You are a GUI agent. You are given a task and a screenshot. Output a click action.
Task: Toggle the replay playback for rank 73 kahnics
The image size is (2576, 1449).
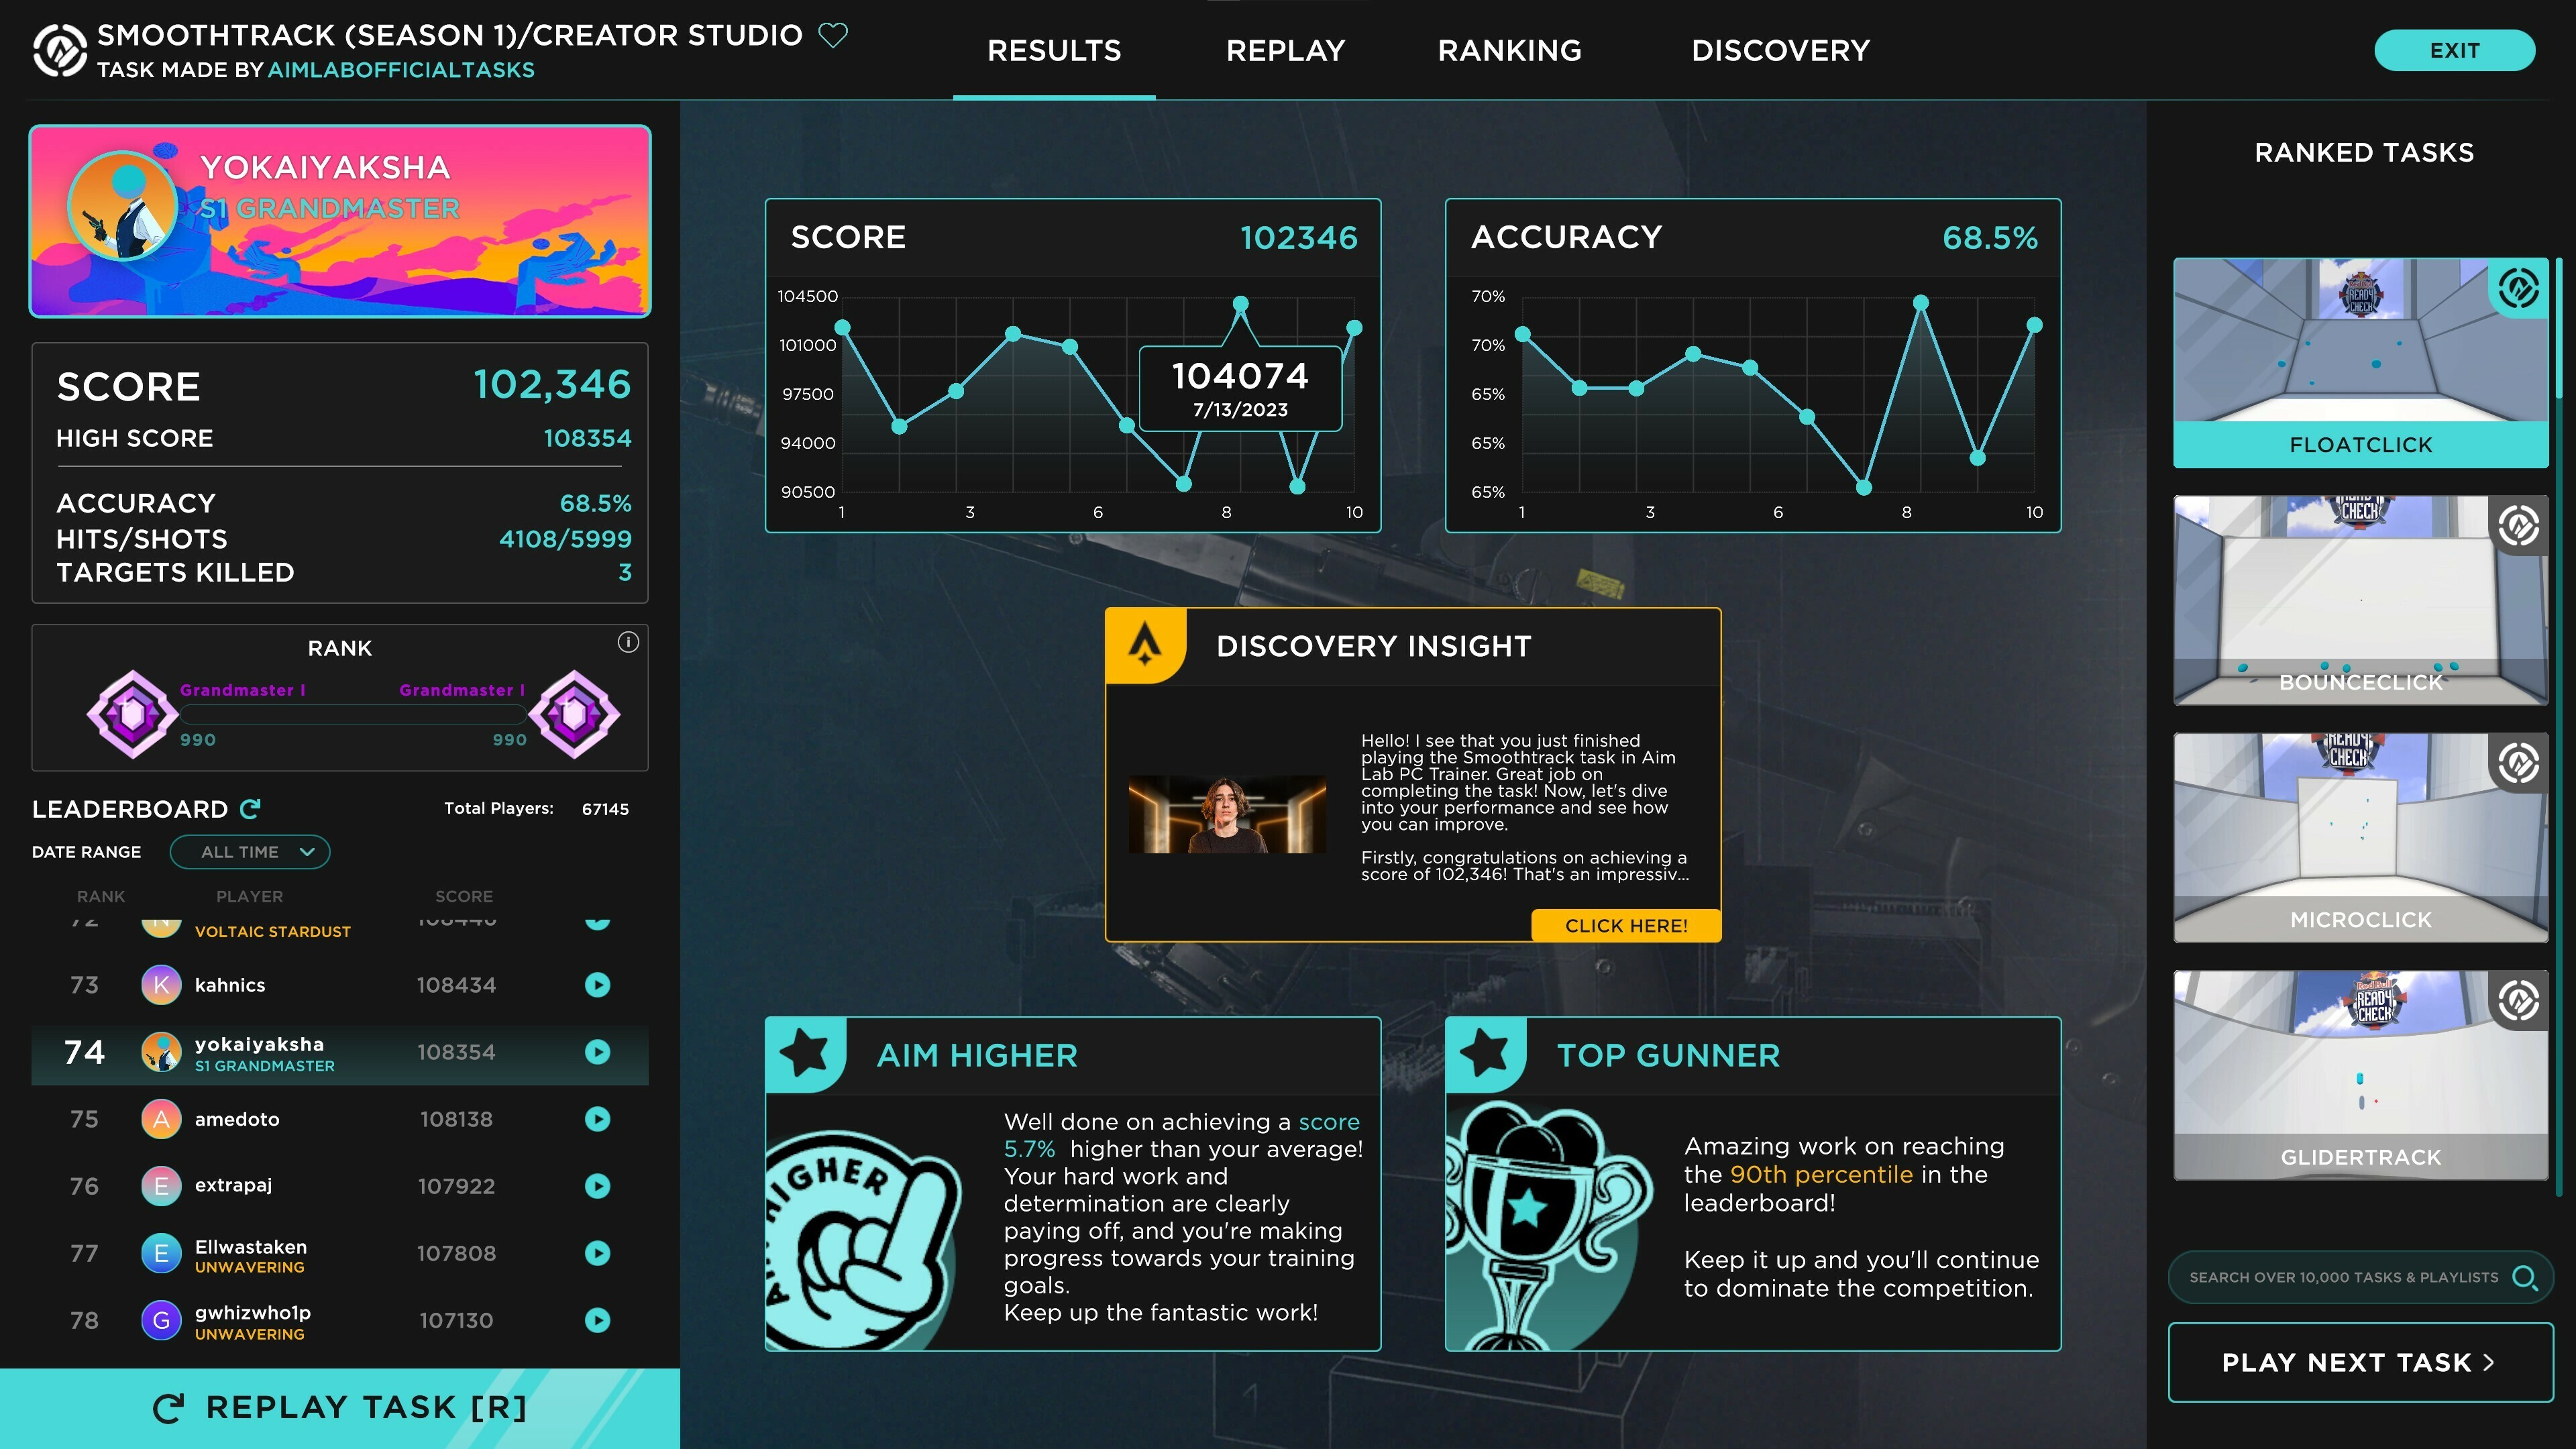602,985
